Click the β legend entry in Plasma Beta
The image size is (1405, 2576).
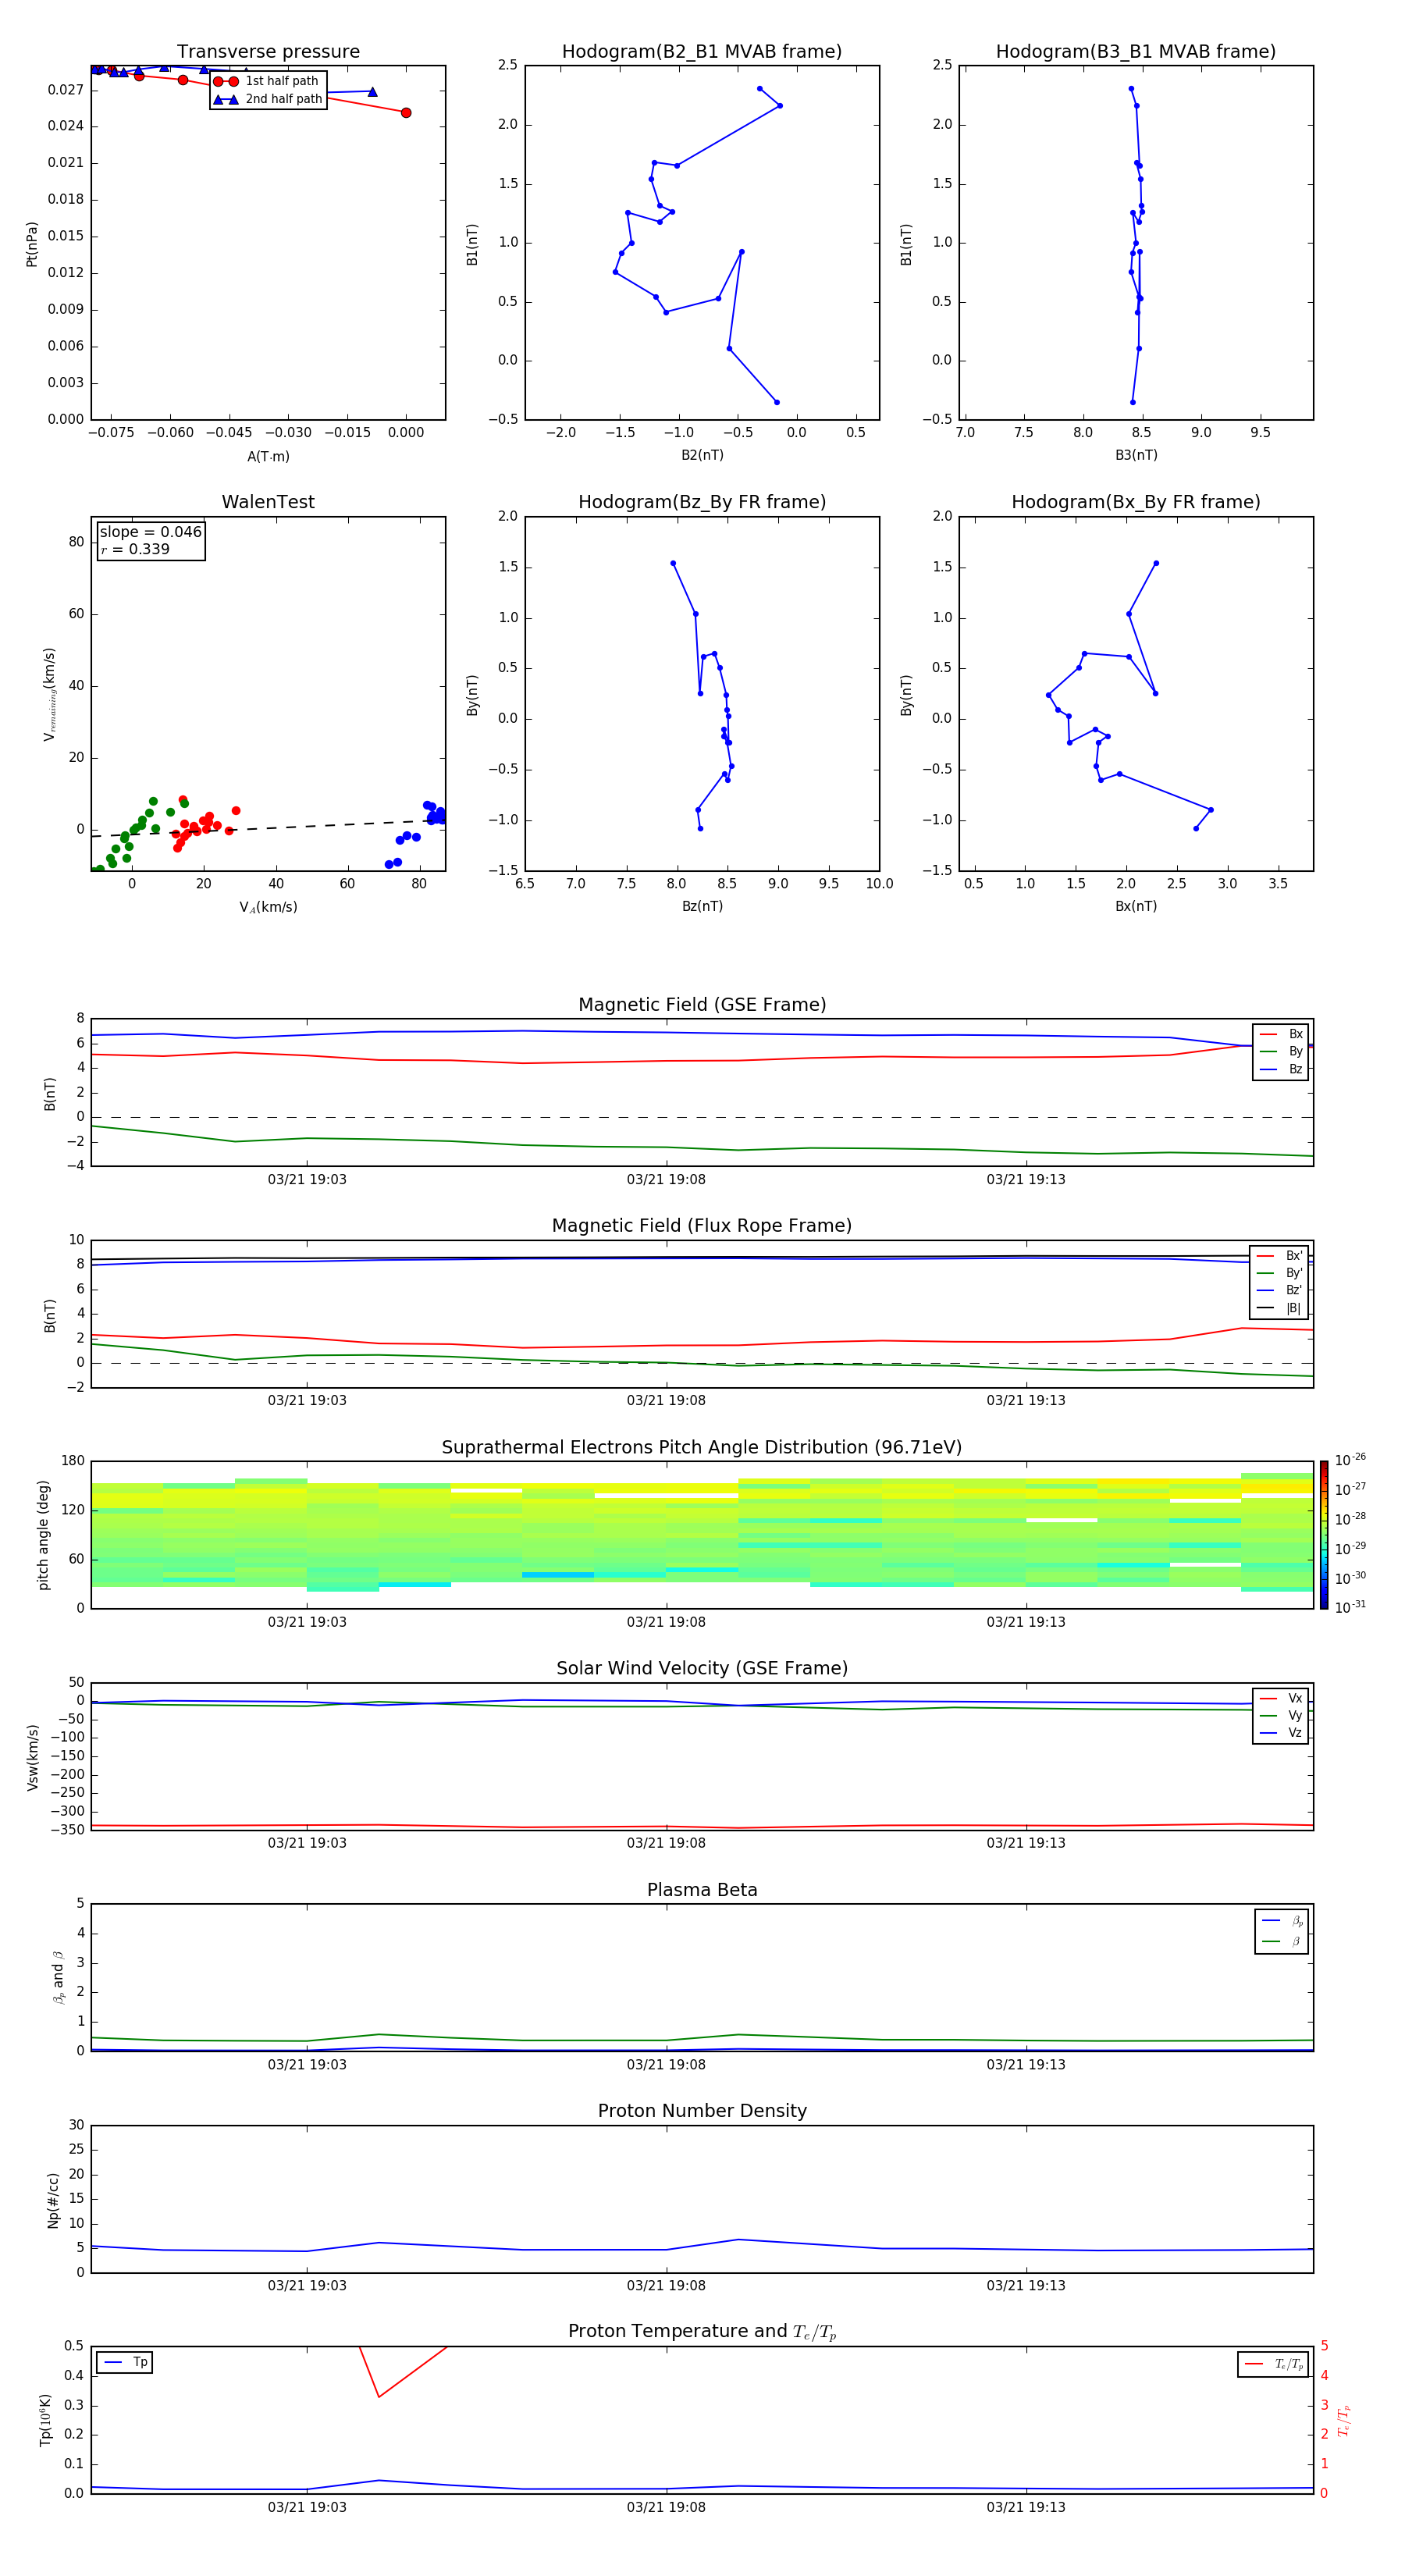[x=1282, y=1941]
